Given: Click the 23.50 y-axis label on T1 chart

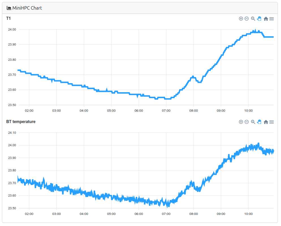Looking at the screenshot, I should click(x=12, y=105).
